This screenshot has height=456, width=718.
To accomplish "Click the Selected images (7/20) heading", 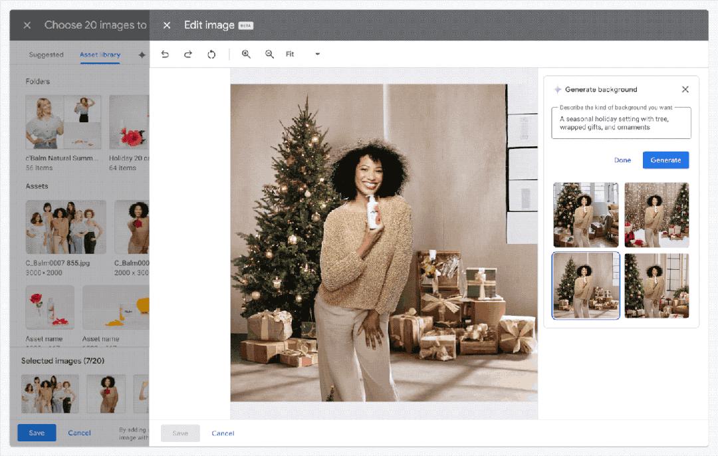I will pyautogui.click(x=62, y=361).
